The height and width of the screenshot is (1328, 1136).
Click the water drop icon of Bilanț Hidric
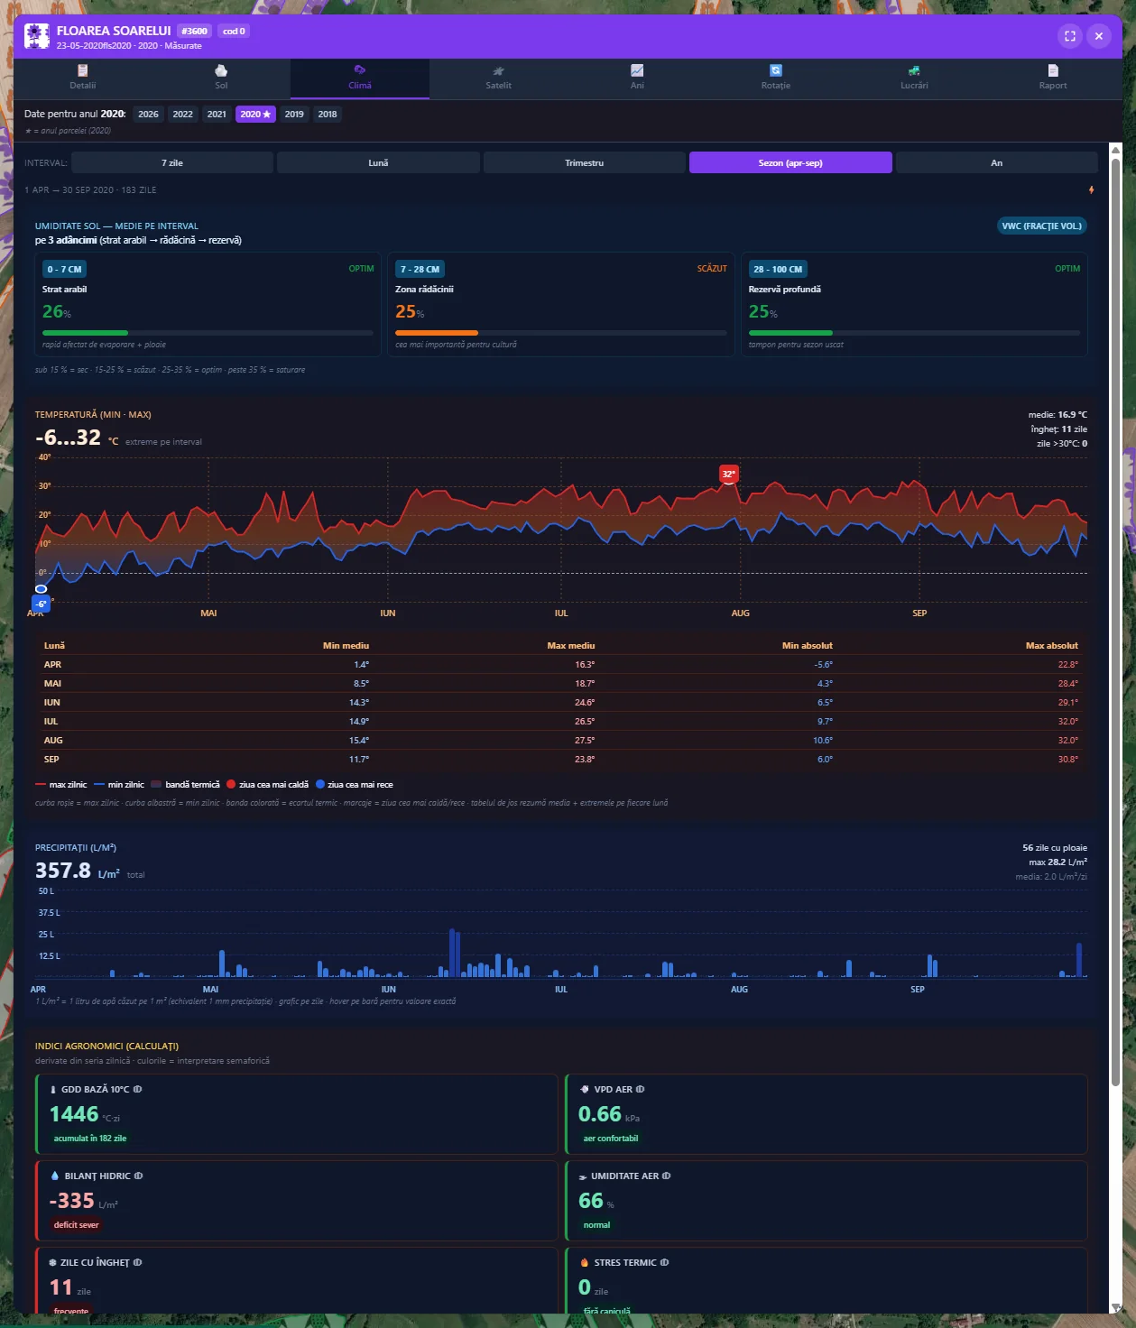coord(55,1176)
